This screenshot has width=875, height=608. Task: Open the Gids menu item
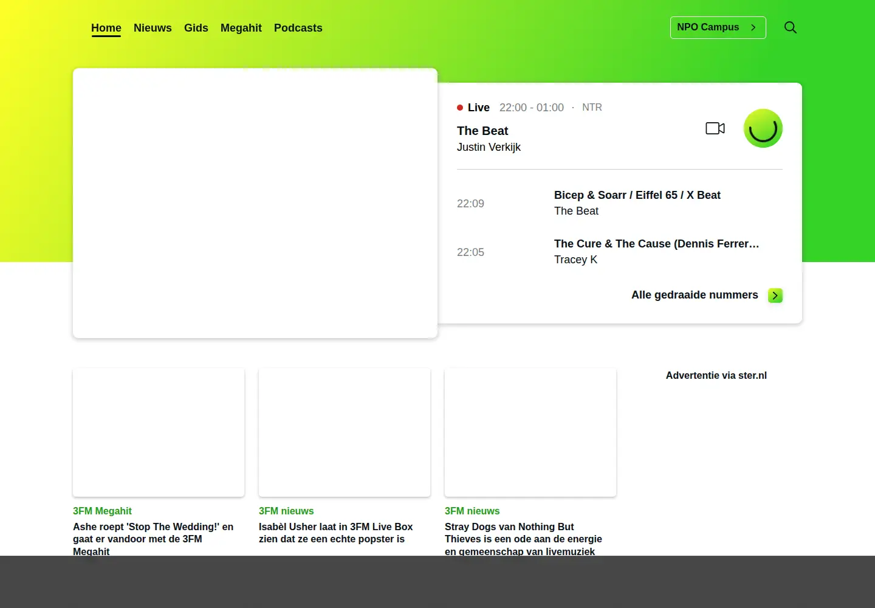pos(196,28)
